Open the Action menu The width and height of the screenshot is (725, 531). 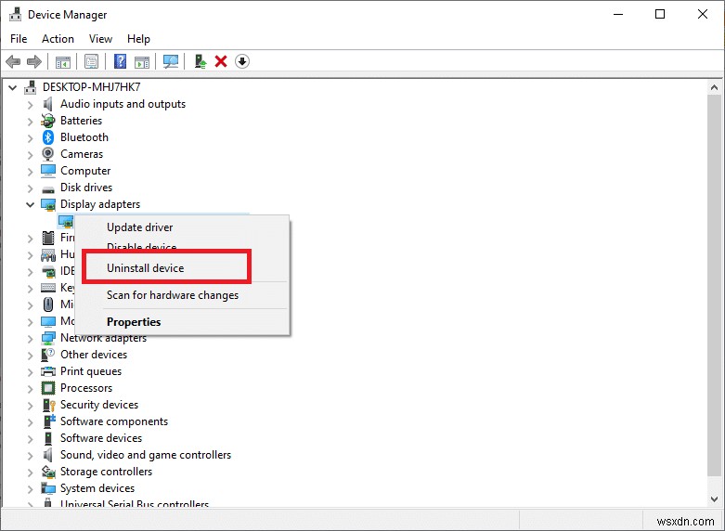58,39
